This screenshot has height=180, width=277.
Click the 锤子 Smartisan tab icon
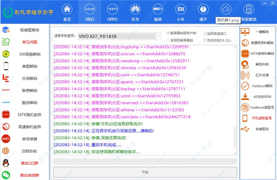coord(203,9)
